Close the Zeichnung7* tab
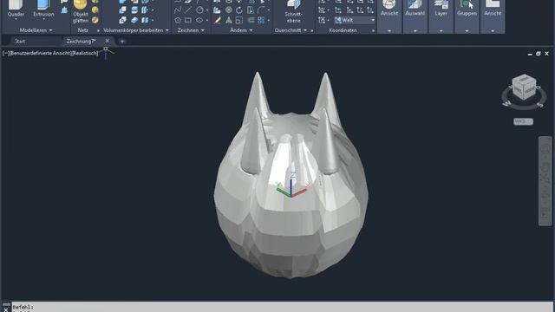 (x=108, y=41)
